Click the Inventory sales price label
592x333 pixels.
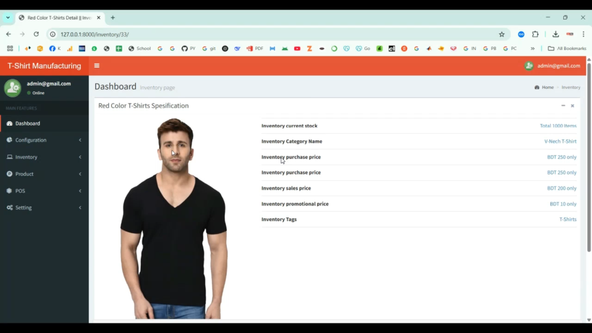pyautogui.click(x=286, y=188)
